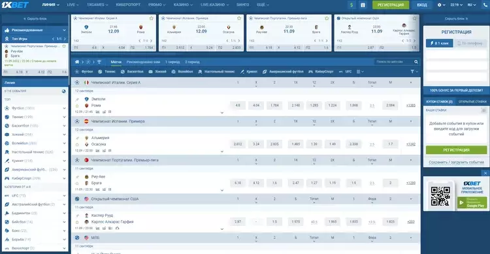This screenshot has height=254, width=490.
Task: Click the 4.8 odds for Эмполи win
Action: click(238, 105)
